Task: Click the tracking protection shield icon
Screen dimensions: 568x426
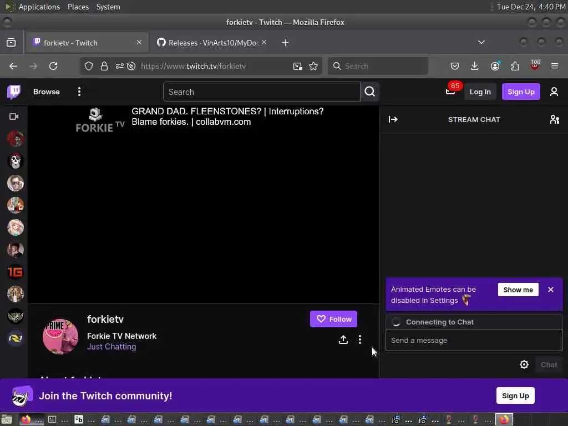Action: (x=89, y=66)
